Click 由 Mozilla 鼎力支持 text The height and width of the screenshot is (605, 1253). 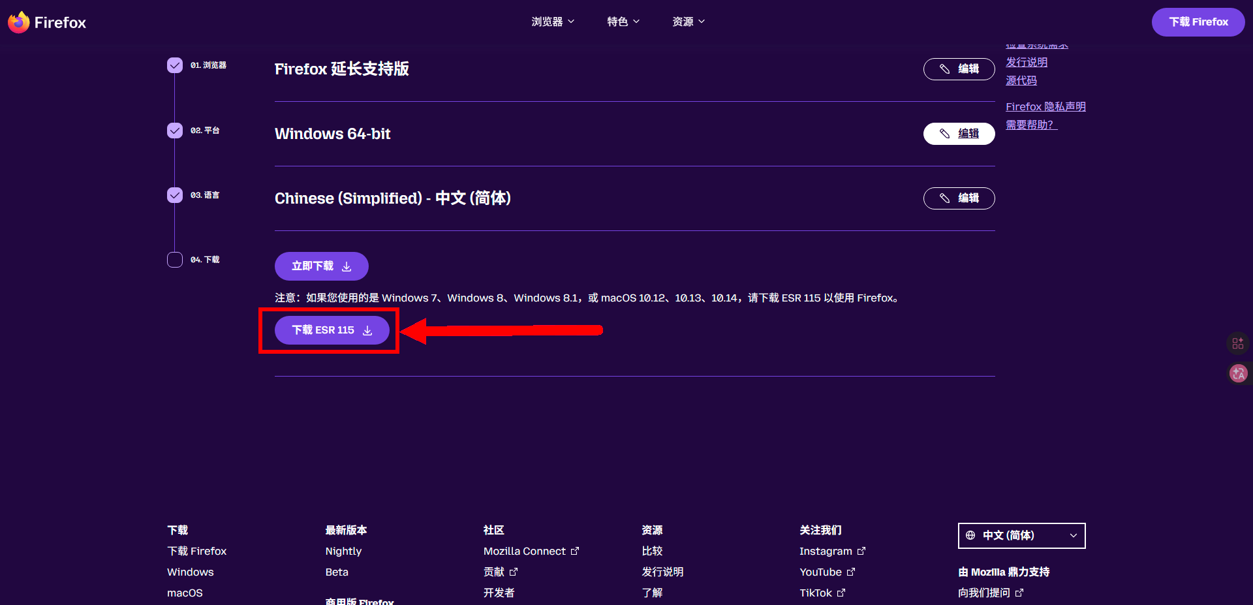[x=1004, y=572]
